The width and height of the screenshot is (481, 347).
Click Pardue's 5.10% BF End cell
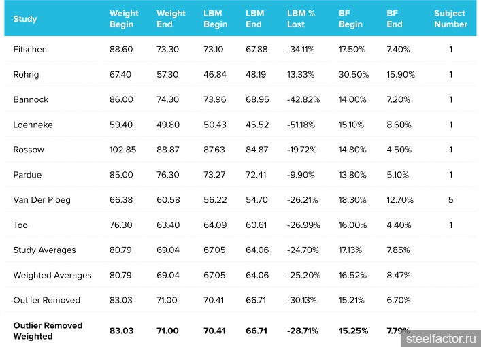click(398, 175)
